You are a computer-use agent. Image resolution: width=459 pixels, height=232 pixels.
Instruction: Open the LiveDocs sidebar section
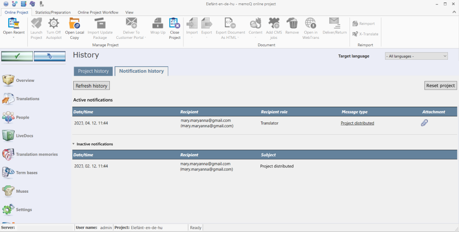click(25, 136)
